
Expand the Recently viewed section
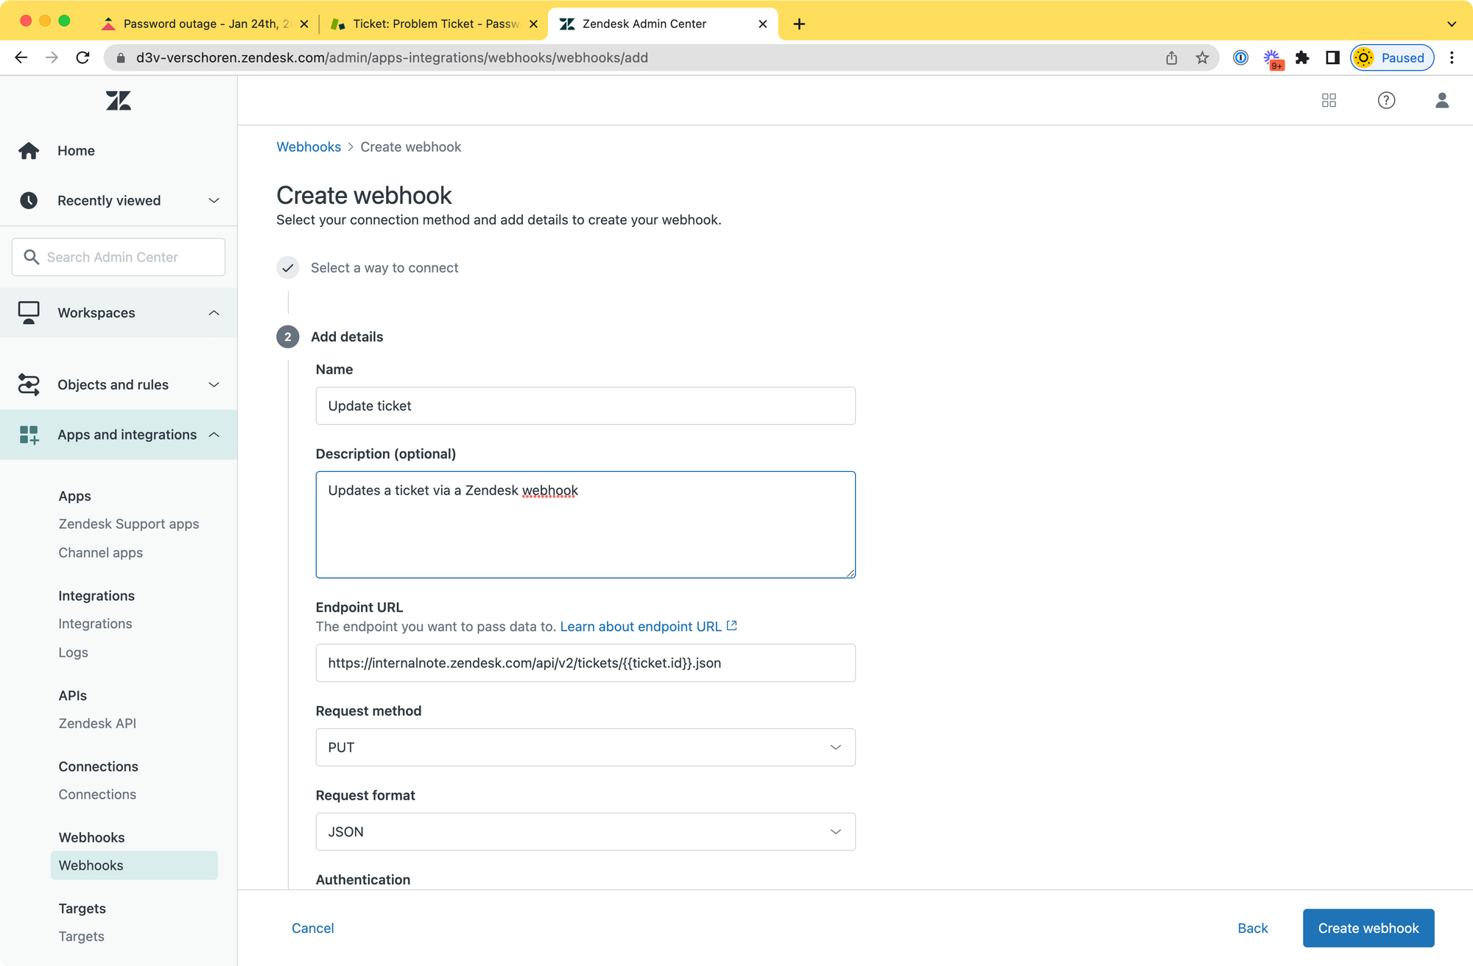coord(214,201)
